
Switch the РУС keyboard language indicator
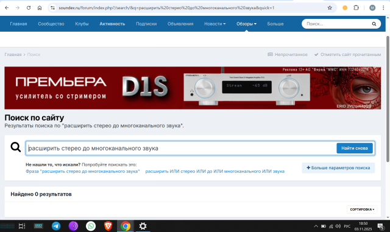pos(347,226)
